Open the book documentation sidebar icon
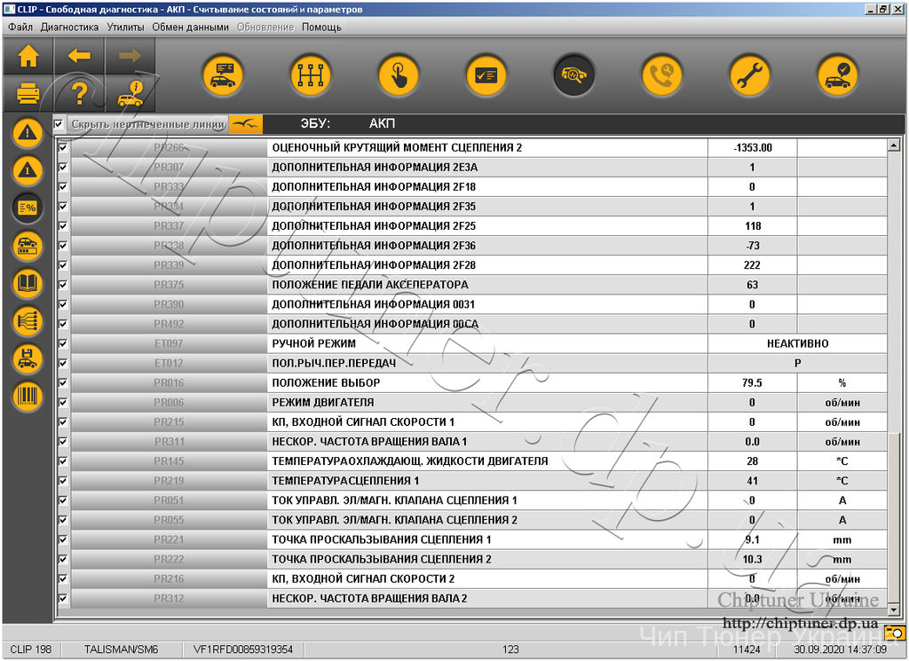Viewport: 909px width, 661px height. click(28, 283)
